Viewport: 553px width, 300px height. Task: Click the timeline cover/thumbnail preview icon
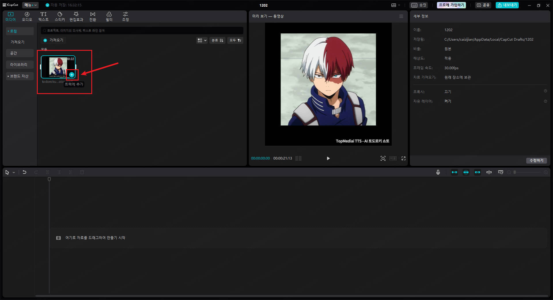(x=501, y=172)
